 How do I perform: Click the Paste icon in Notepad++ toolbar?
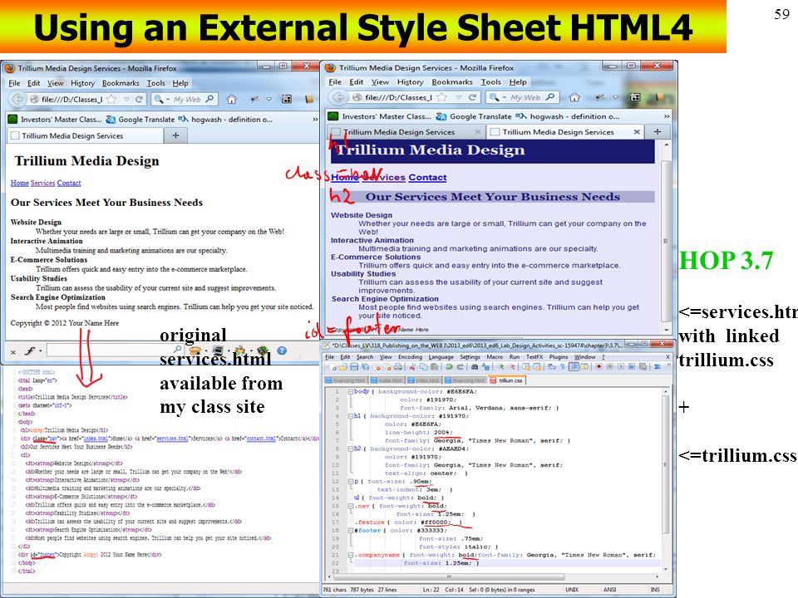click(x=434, y=366)
